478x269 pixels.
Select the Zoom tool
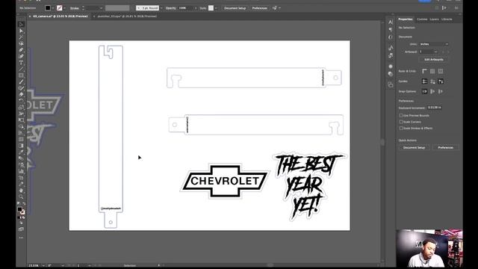(21, 197)
